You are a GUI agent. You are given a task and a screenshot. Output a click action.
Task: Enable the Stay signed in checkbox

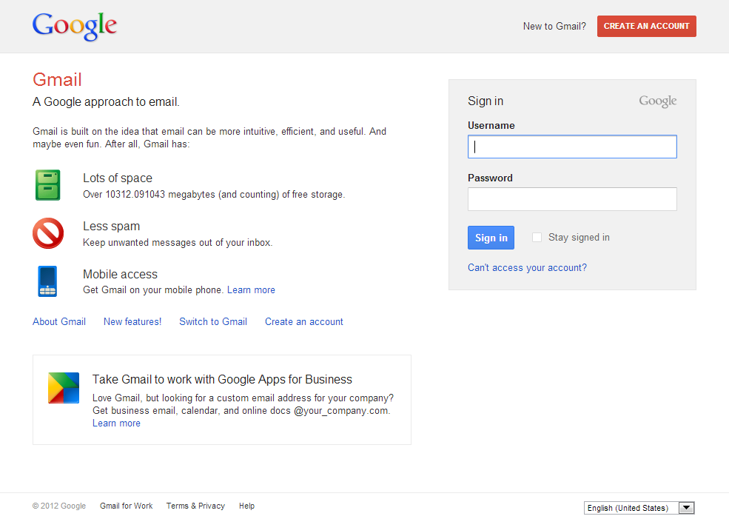pyautogui.click(x=537, y=238)
